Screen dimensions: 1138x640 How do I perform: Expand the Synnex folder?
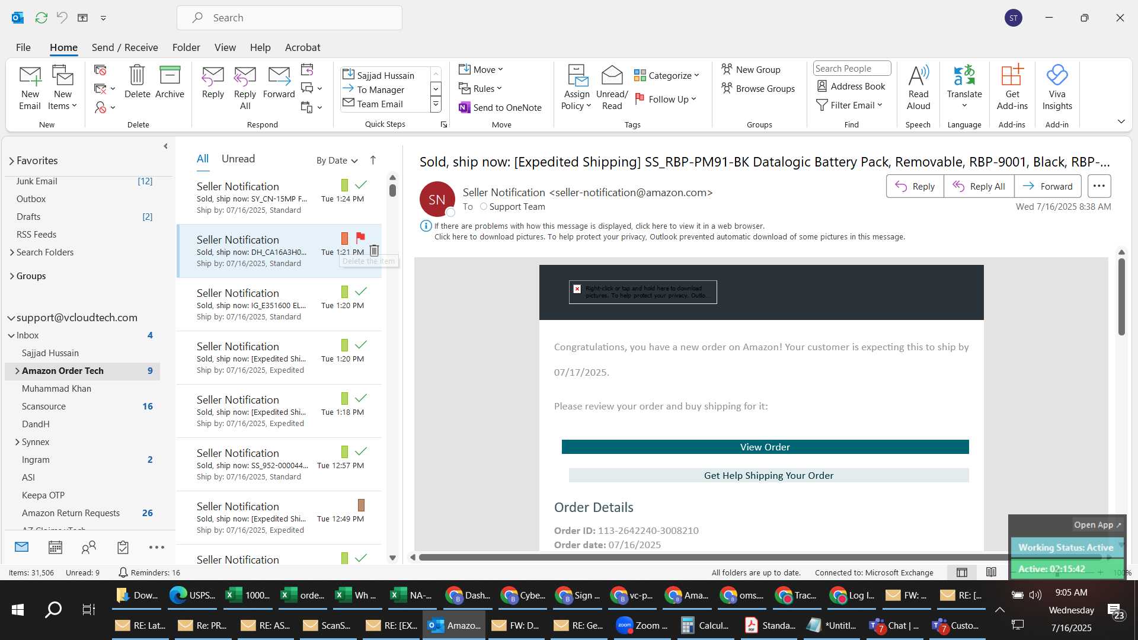(x=17, y=442)
